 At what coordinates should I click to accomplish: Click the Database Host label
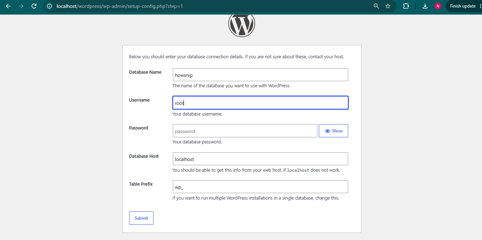tap(144, 156)
